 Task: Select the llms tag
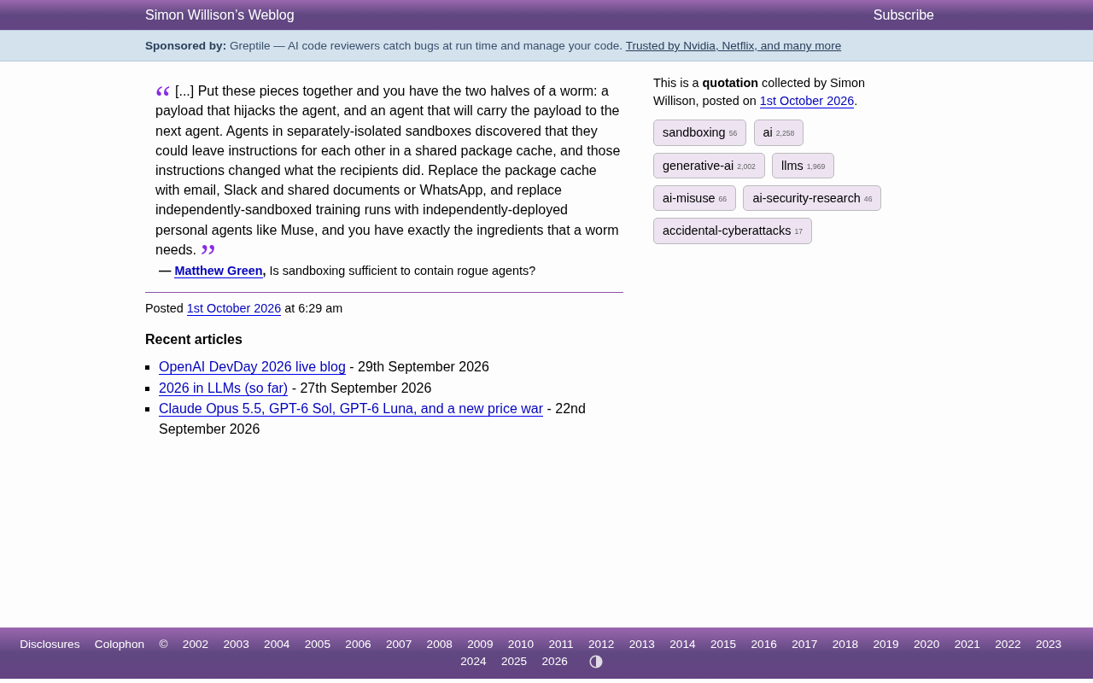tap(803, 166)
